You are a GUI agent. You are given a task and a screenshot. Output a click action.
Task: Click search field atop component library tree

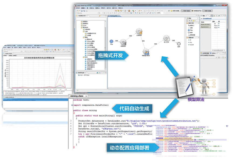point(91,19)
